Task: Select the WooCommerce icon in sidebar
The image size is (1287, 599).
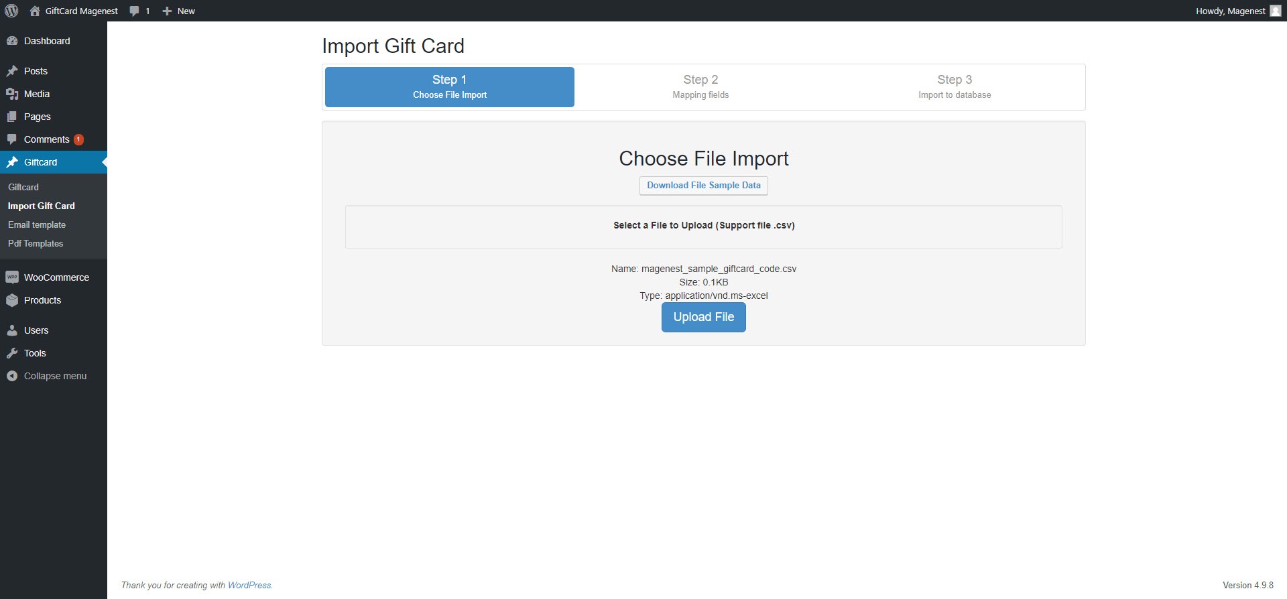Action: [12, 277]
